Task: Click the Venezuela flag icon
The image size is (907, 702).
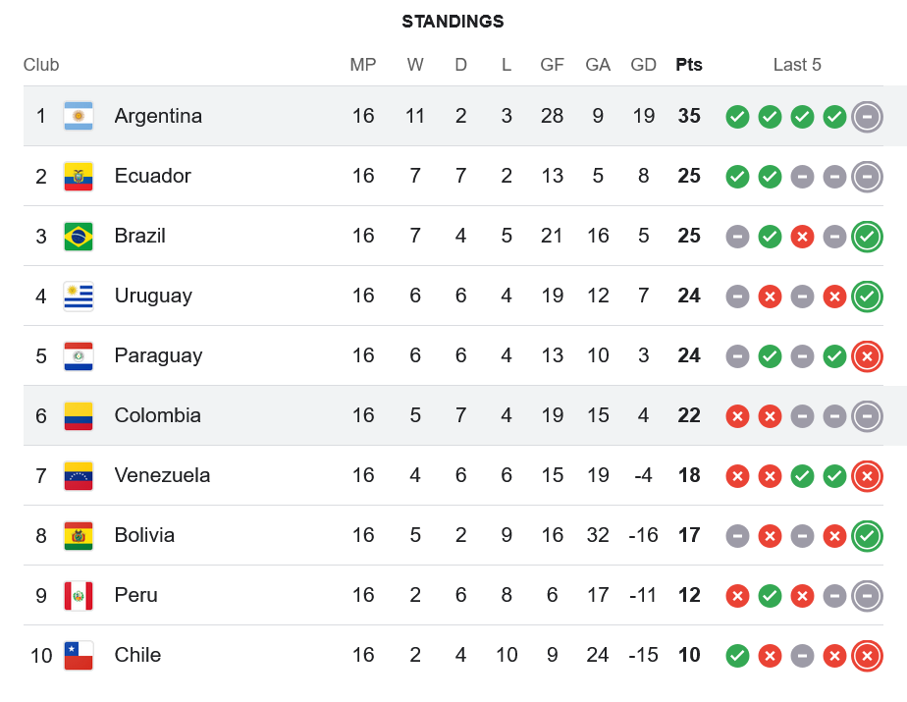Action: [x=79, y=475]
